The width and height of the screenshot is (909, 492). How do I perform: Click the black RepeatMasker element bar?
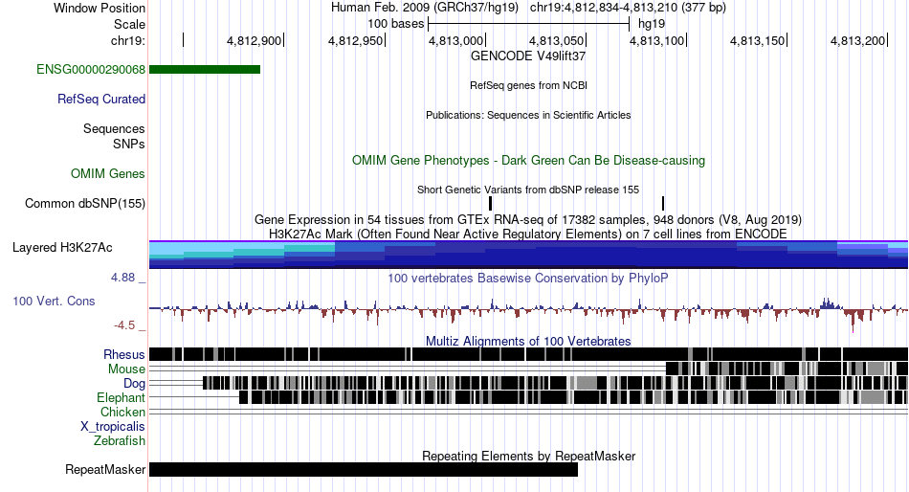point(364,469)
